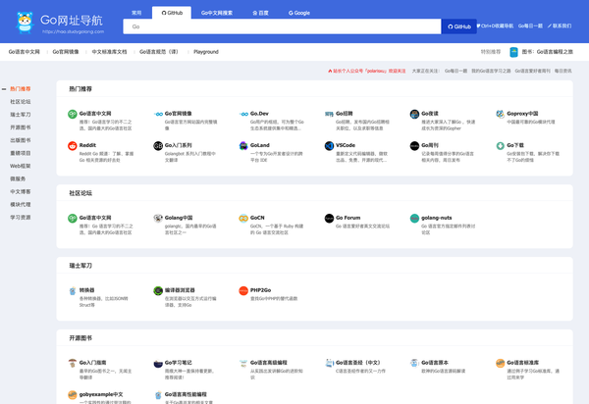
Task: Select 热门推荐 in the left sidebar
Action: (x=21, y=89)
